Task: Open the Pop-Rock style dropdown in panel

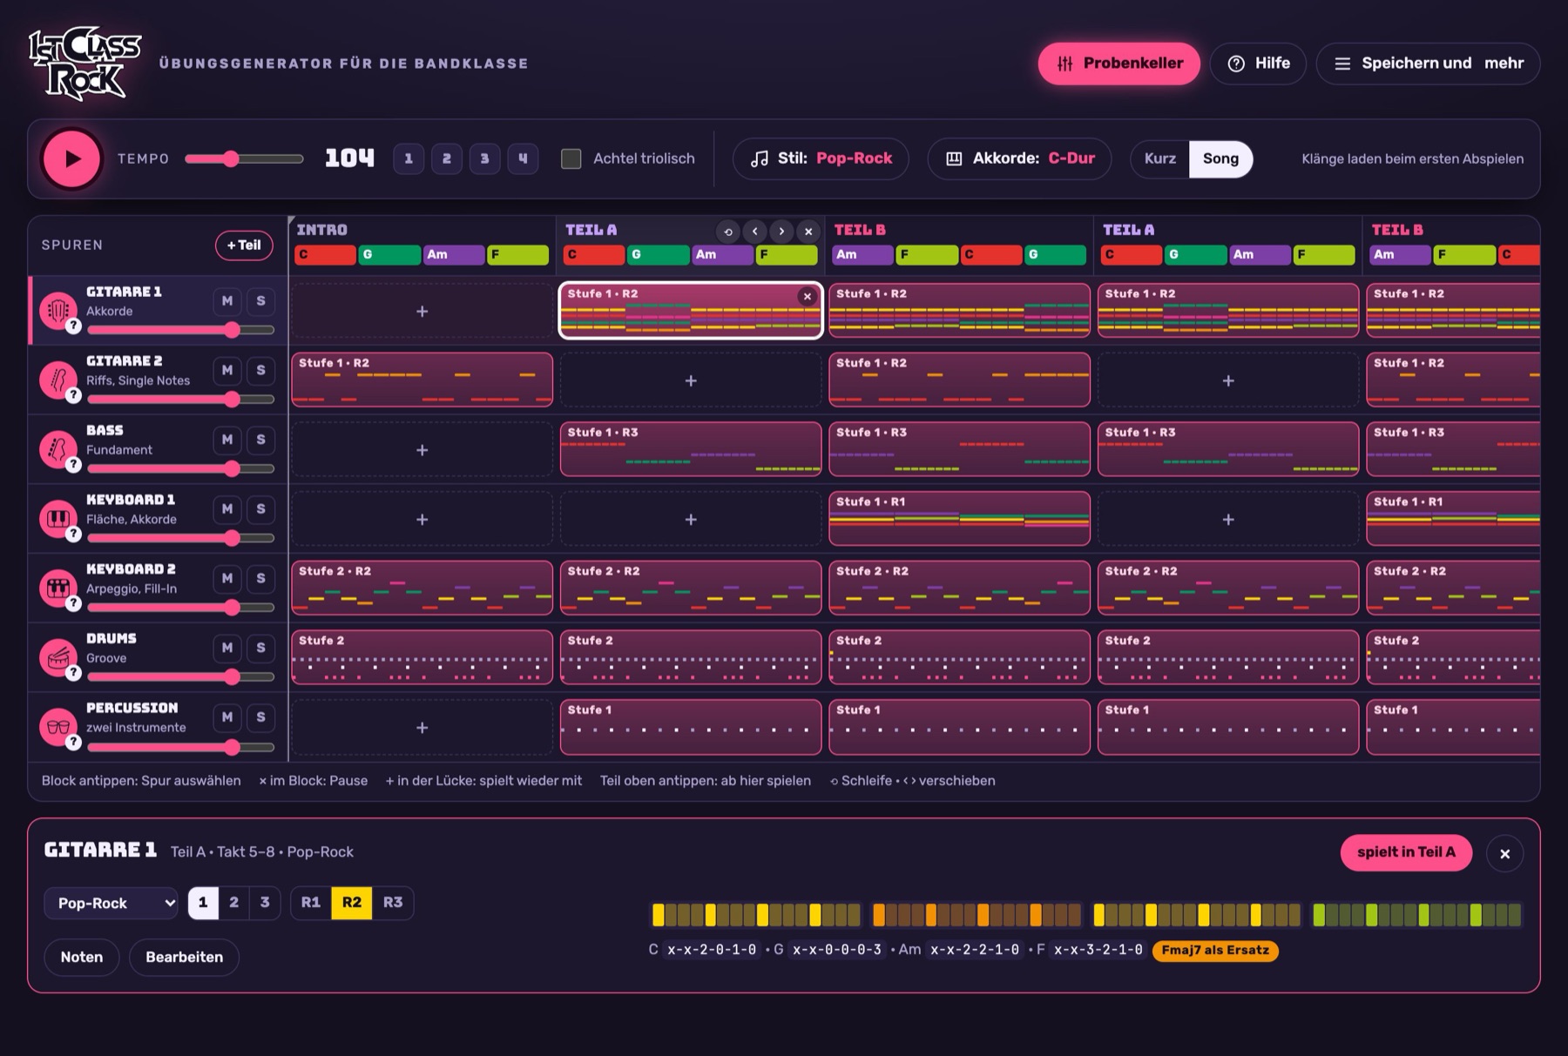Action: click(x=112, y=903)
